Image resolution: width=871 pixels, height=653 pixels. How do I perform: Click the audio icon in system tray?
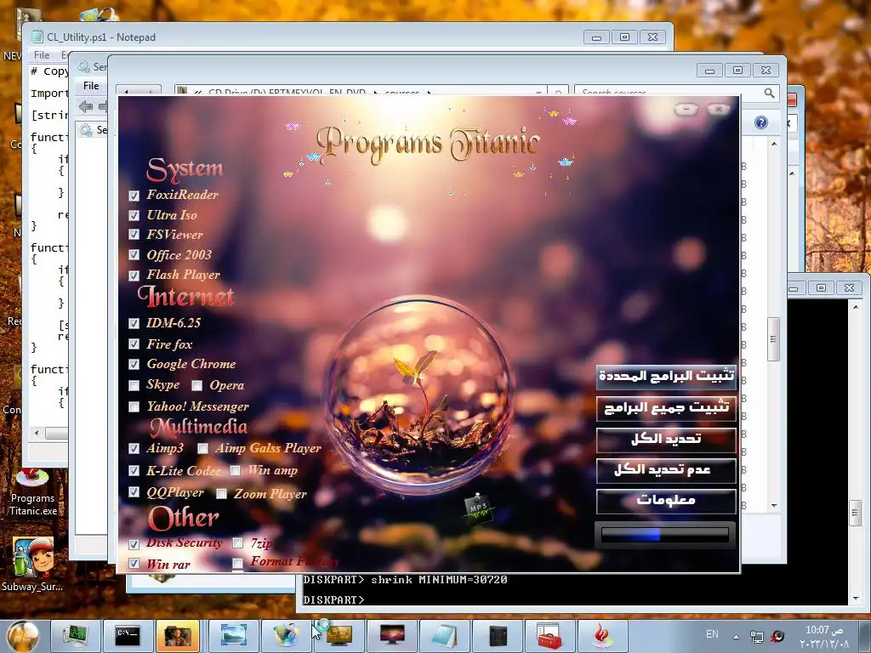click(777, 636)
